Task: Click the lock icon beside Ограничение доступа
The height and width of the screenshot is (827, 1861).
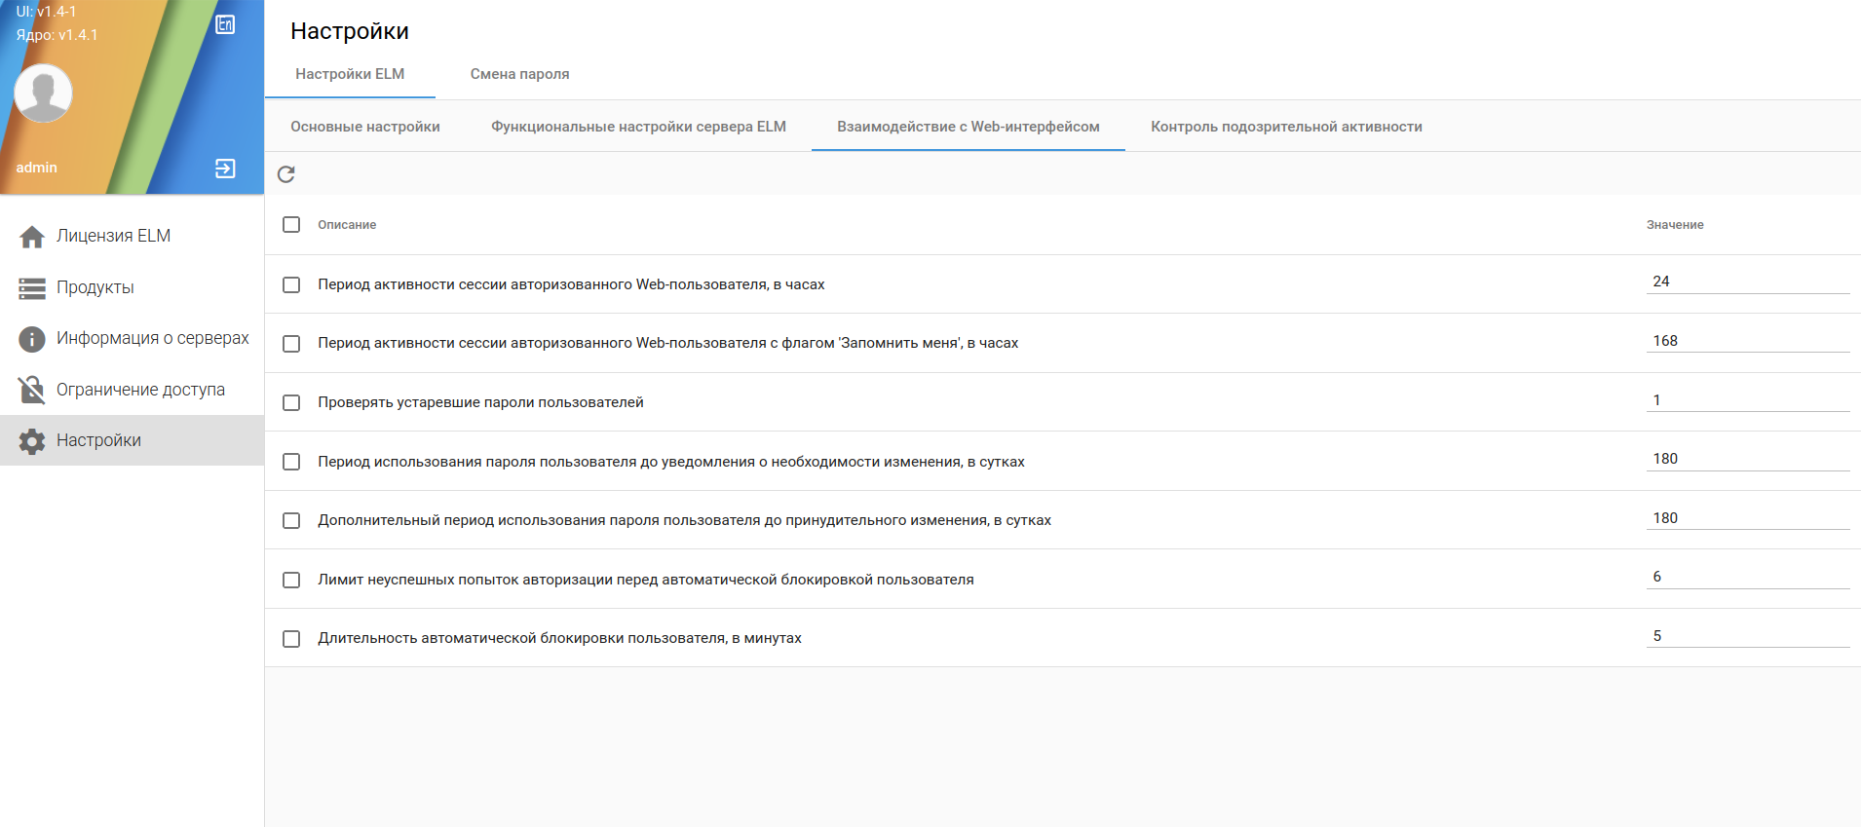Action: coord(32,390)
